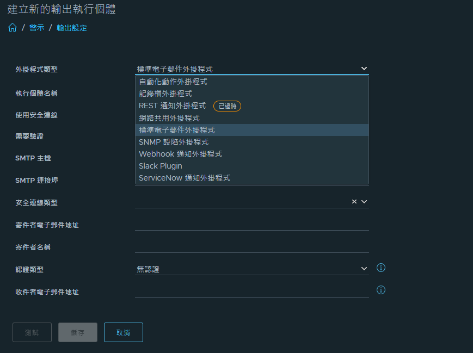The height and width of the screenshot is (353, 473).
Task: Click info icon beside 認證類型 field
Action: 380,268
